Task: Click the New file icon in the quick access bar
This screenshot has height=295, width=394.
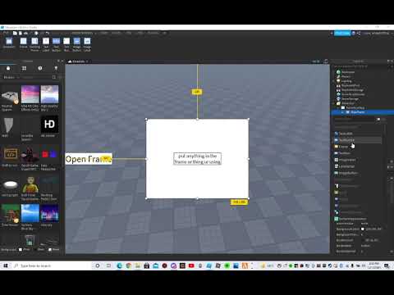Action: [x=15, y=33]
